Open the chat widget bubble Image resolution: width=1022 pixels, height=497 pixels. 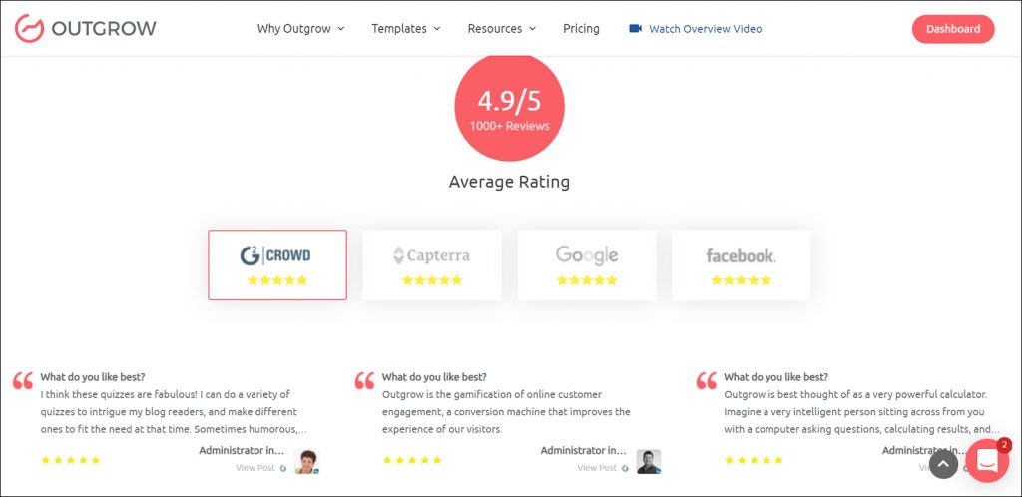point(986,460)
